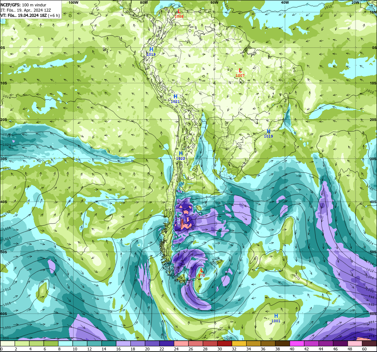Screen dimensions: 377x352
Task: Pick the green 6–8 legend swatch
Action: [51, 344]
